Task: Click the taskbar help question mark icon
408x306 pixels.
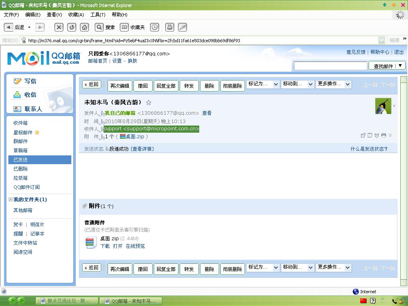Action: [373, 301]
